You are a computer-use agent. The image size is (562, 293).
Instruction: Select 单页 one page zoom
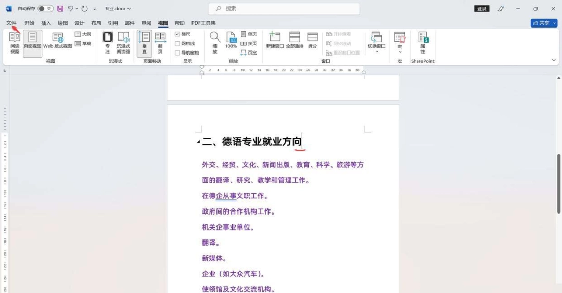[249, 34]
